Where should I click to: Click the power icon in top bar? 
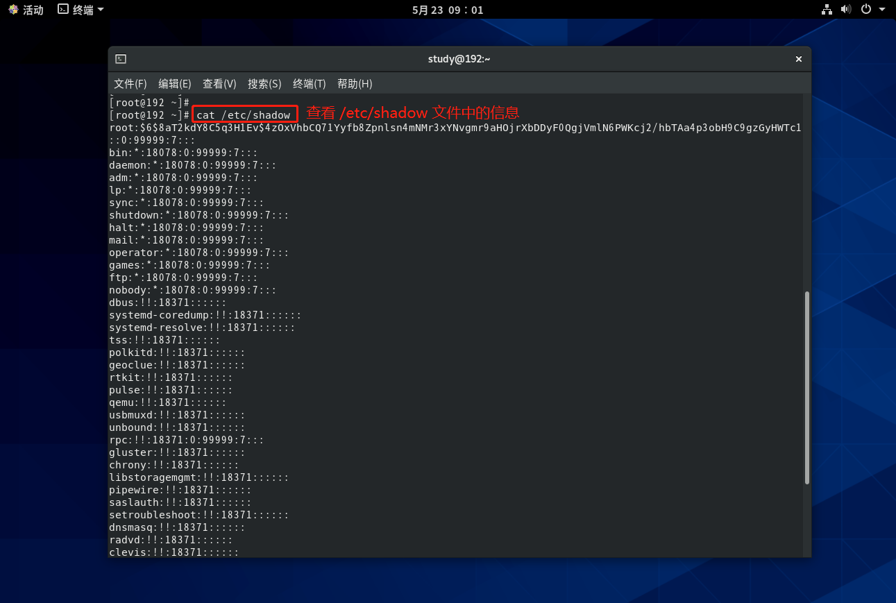[x=865, y=10]
